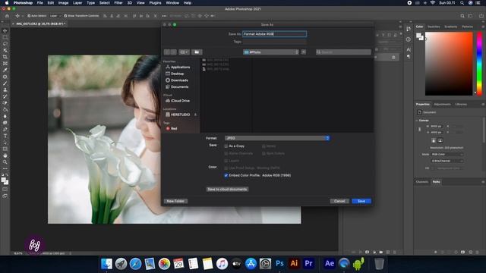The image size is (486, 273).
Task: Select the Hand tool
Action: click(5, 155)
